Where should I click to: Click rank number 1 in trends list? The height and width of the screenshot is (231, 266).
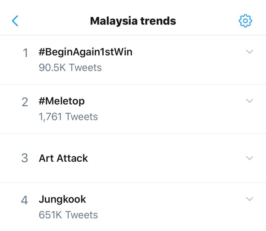25,53
